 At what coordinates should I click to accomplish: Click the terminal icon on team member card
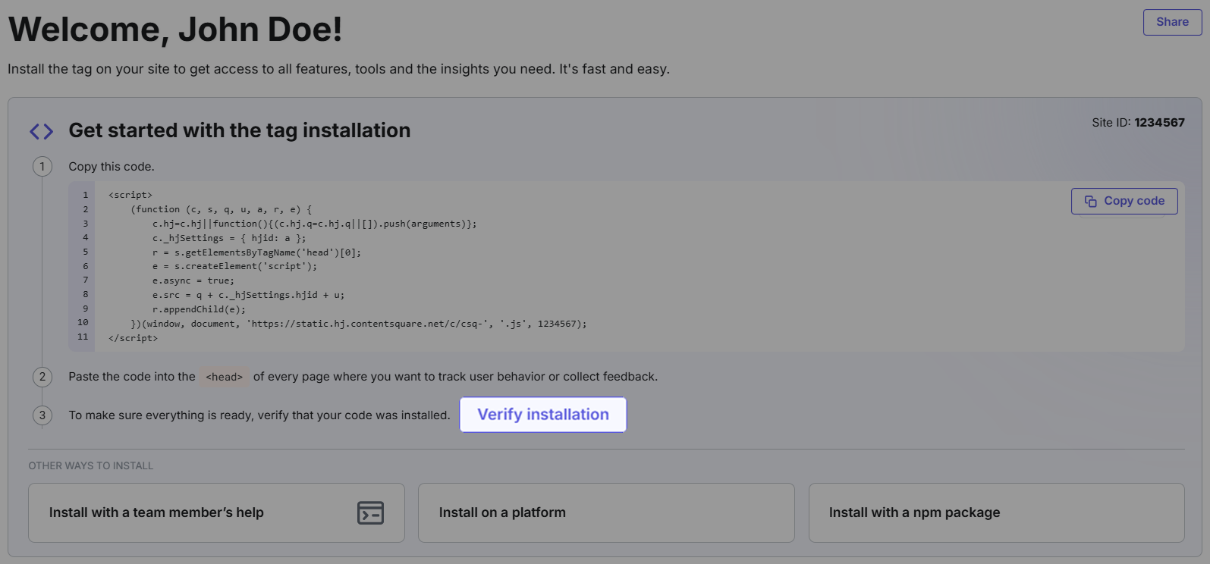[x=370, y=513]
